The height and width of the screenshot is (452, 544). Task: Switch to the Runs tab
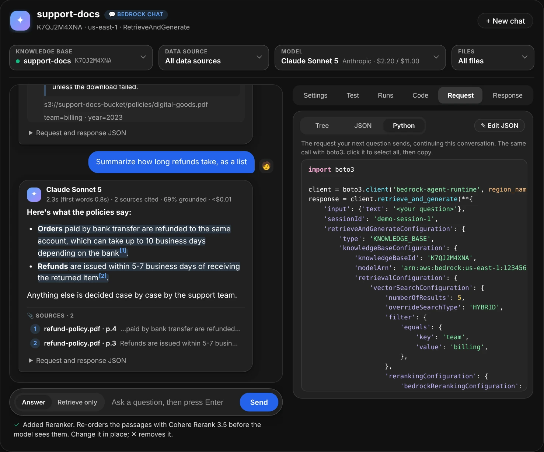tap(386, 95)
